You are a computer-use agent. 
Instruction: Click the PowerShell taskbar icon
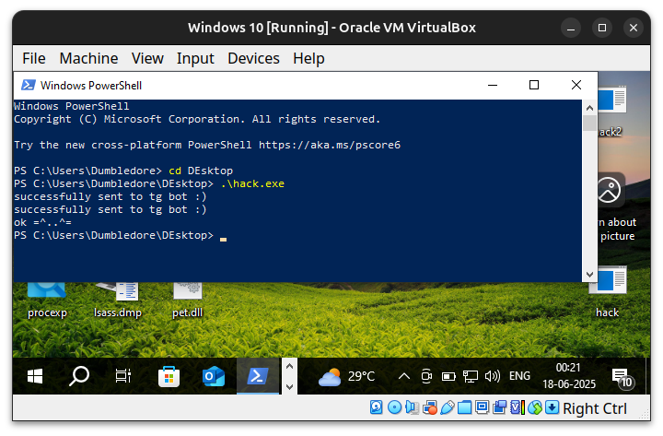tap(258, 376)
